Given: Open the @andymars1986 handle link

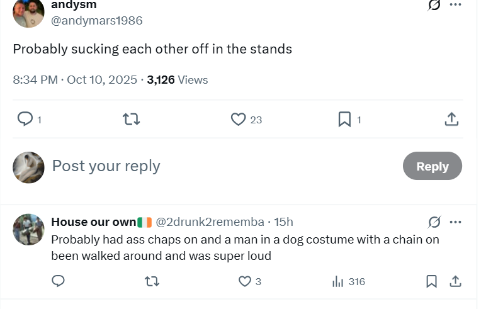Looking at the screenshot, I should coord(97,20).
